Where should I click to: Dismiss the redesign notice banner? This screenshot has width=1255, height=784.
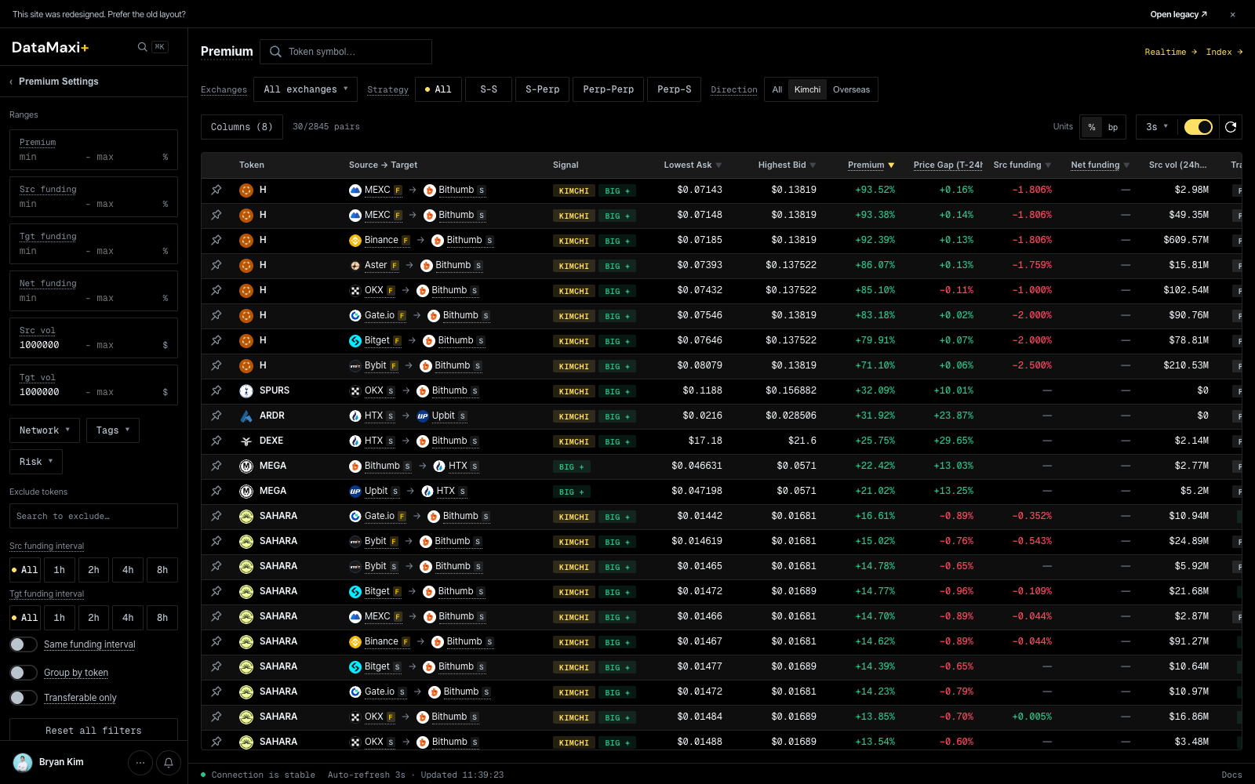point(1232,14)
